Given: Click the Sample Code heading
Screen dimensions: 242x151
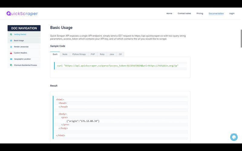Looking at the screenshot, I should click(x=58, y=46).
